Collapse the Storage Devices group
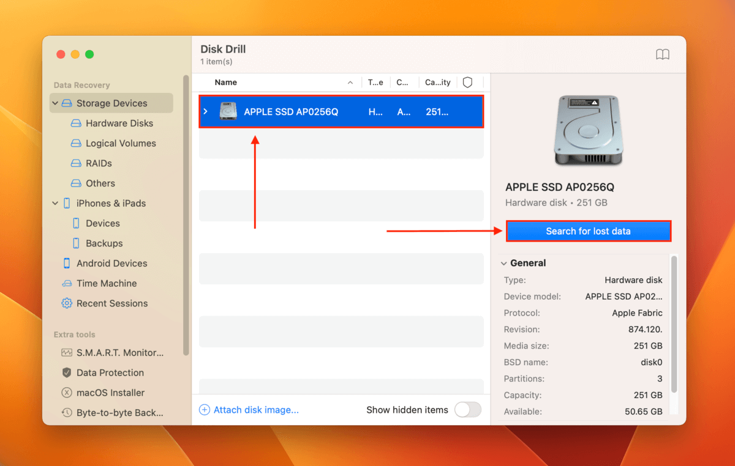The width and height of the screenshot is (735, 466). [55, 103]
